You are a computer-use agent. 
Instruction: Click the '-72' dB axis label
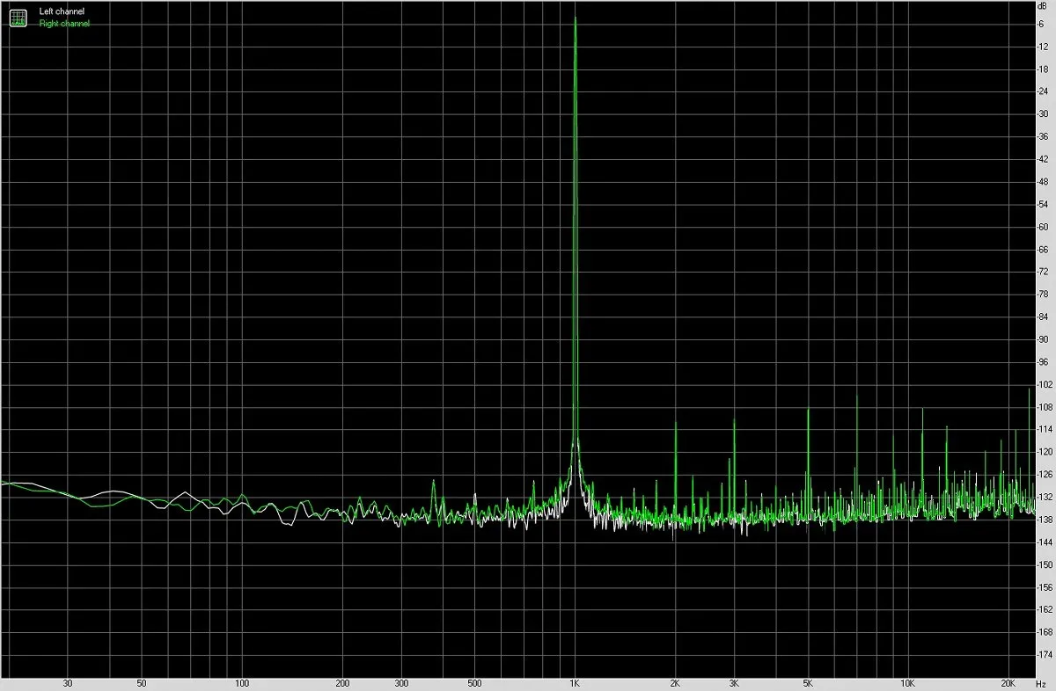click(1044, 272)
